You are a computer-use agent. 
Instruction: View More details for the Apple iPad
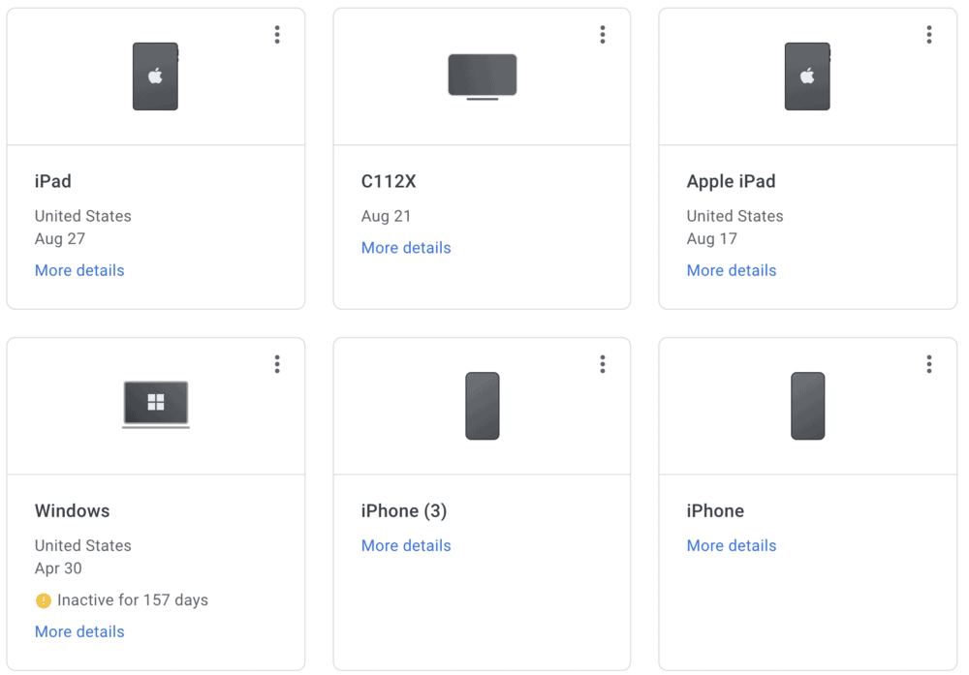(x=732, y=270)
